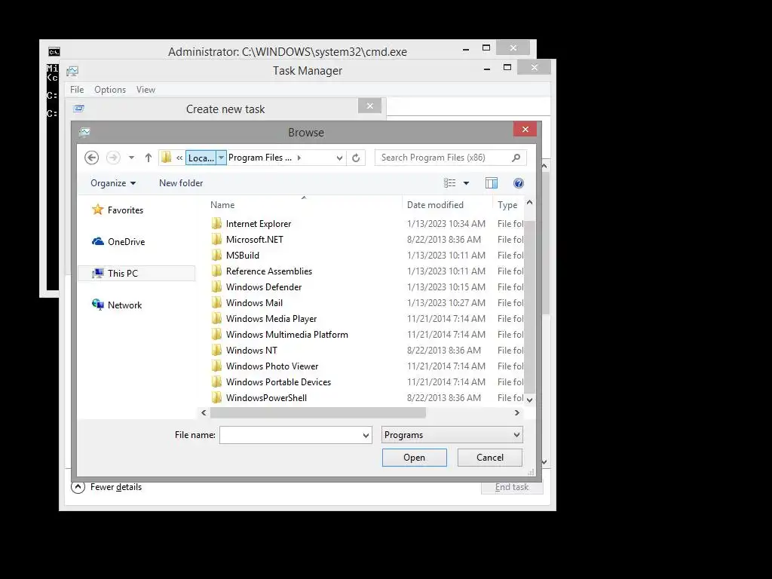
Task: Click the MSBuild folder name
Action: 242,255
